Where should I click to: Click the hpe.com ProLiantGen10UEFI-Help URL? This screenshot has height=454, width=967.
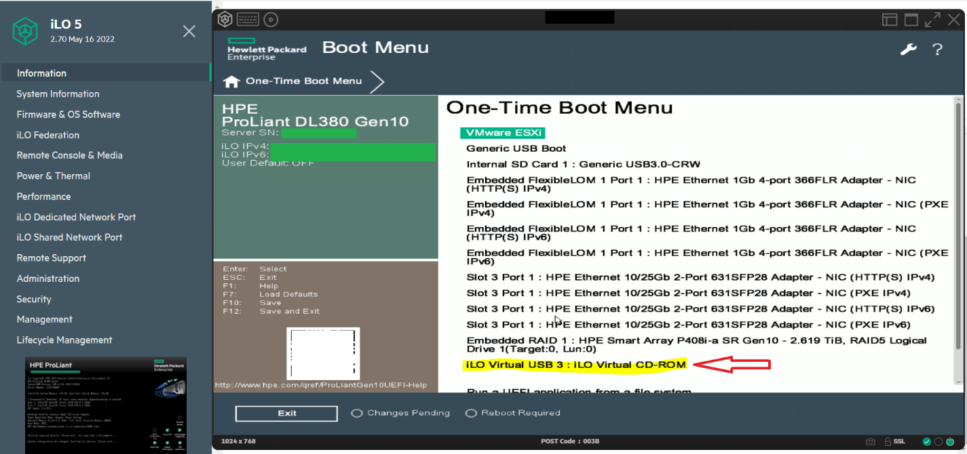[x=321, y=385]
